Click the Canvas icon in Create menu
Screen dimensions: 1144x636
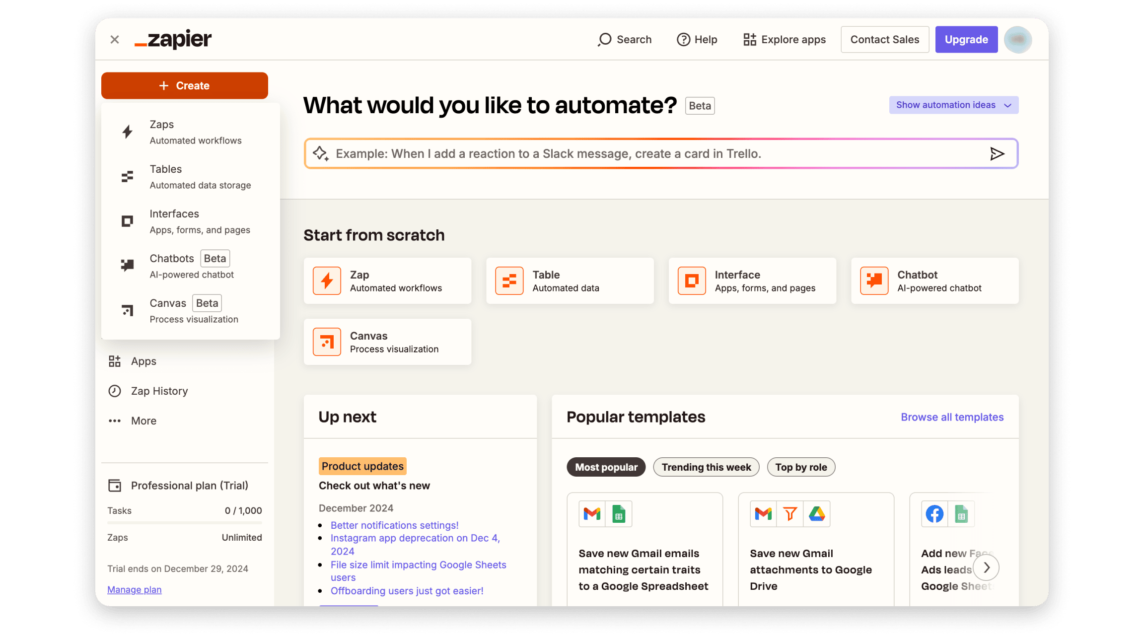[x=128, y=310]
